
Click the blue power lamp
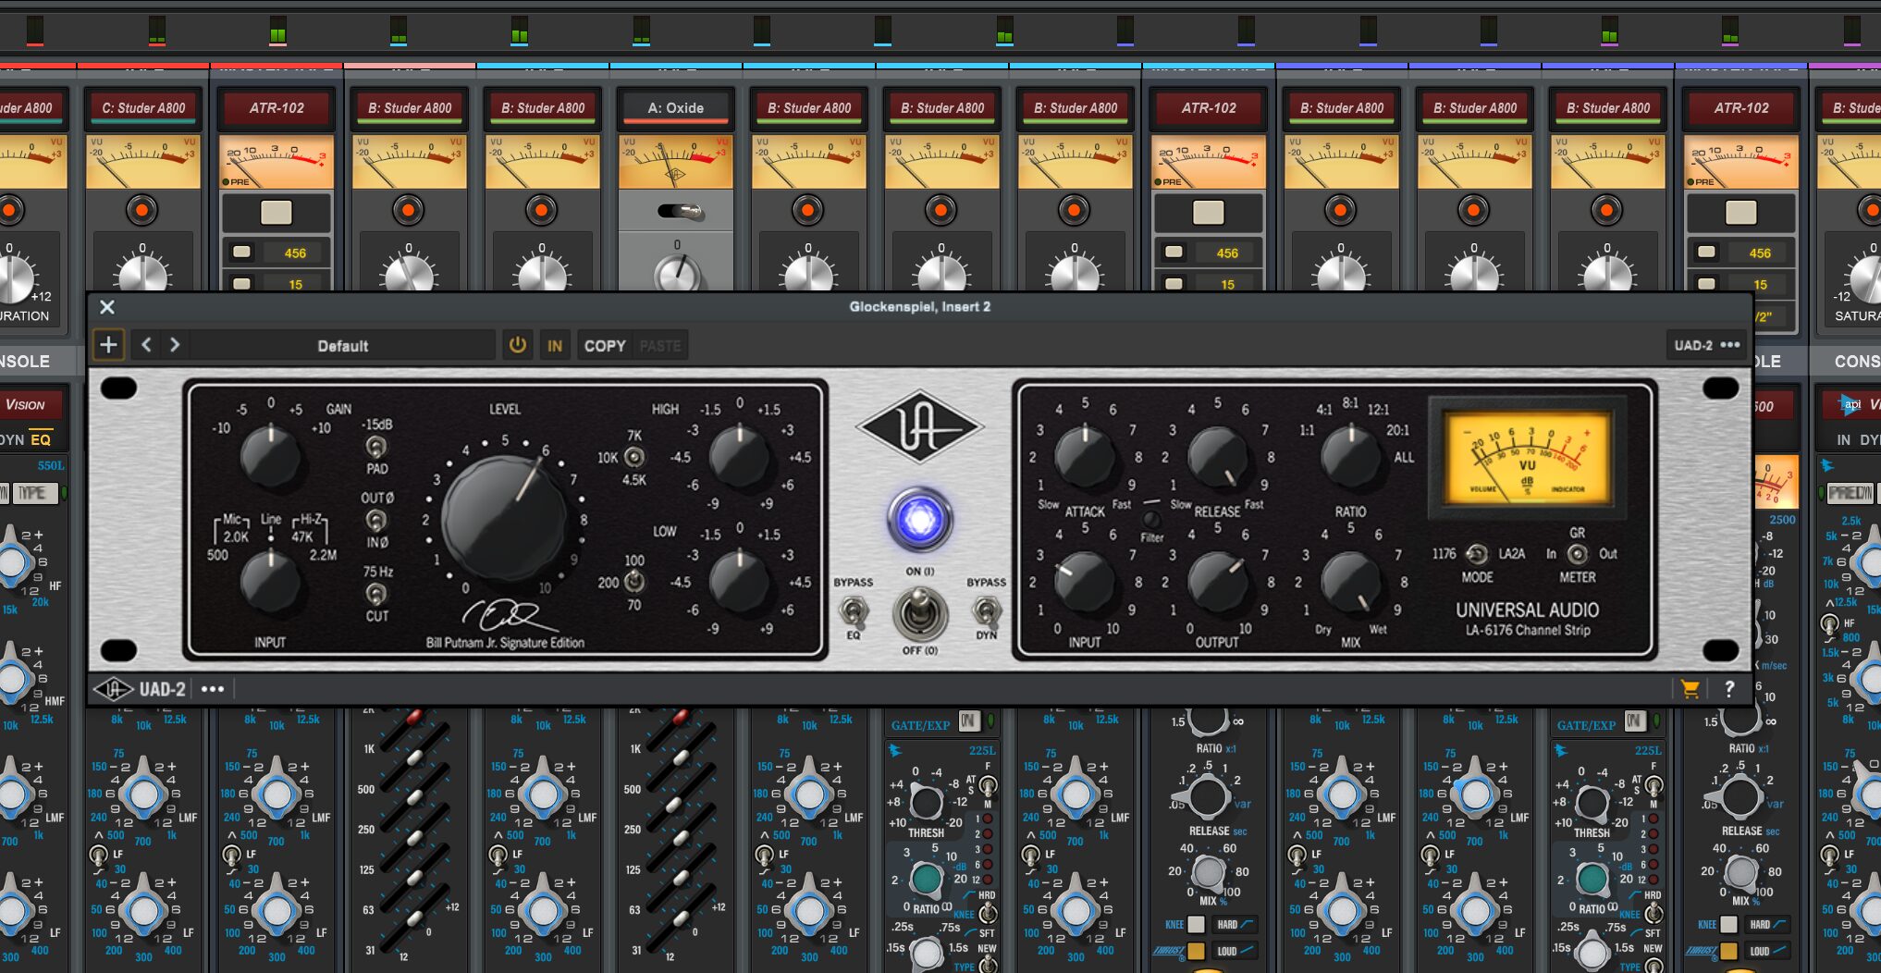click(919, 520)
